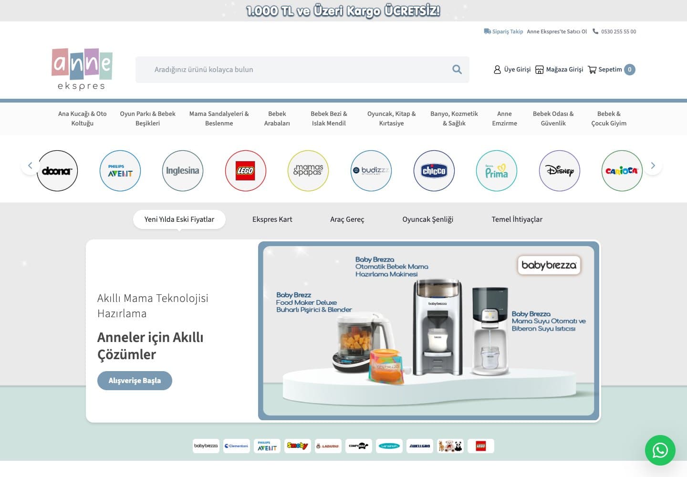Switch to Oyuncak Şenliği tab
The height and width of the screenshot is (477, 687).
click(x=428, y=219)
